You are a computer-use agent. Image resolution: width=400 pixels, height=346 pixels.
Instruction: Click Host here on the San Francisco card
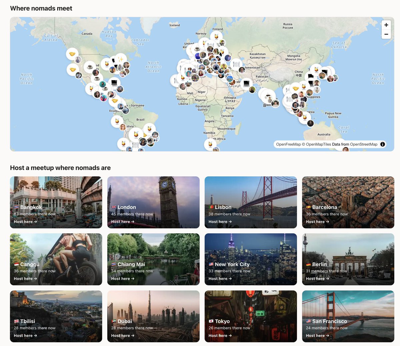point(317,336)
